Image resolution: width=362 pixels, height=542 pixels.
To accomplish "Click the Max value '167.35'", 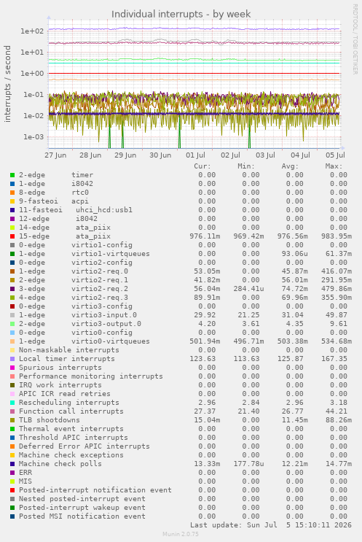I will 334,359.
